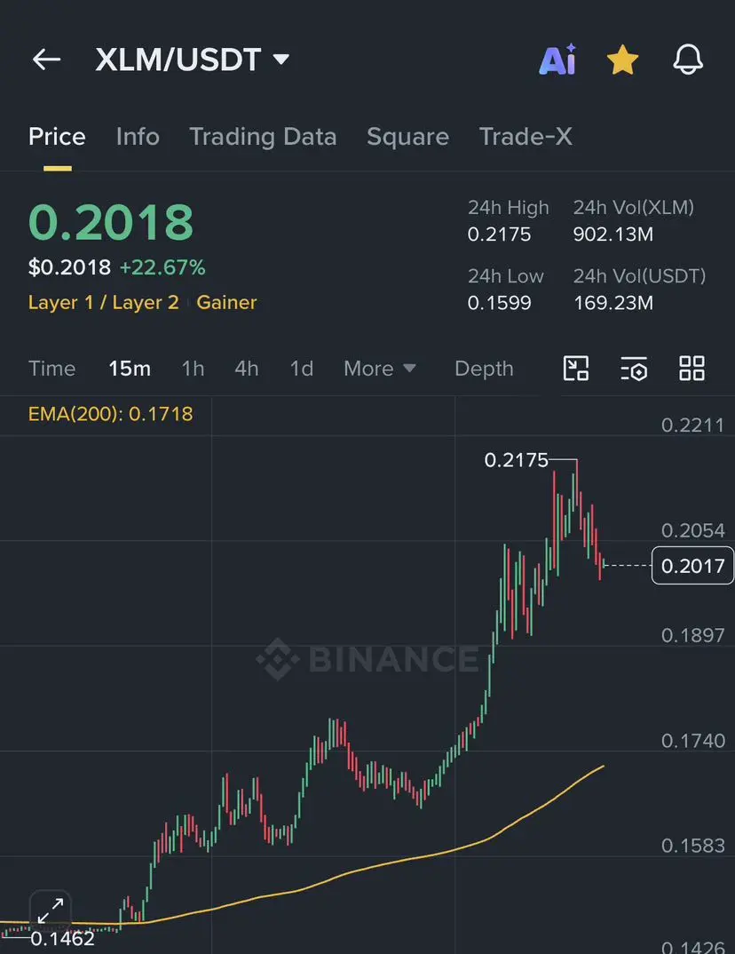
Task: Open the Trade-X tab
Action: (x=526, y=136)
